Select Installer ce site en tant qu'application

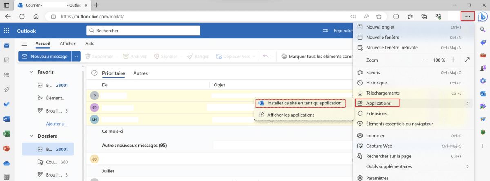pyautogui.click(x=304, y=103)
